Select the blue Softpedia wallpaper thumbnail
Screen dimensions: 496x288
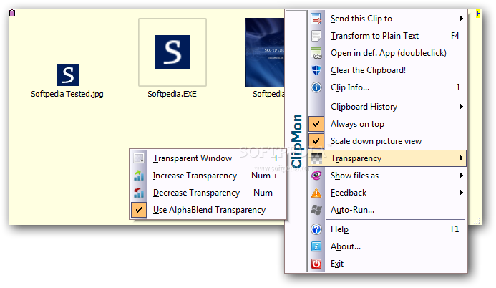coord(265,52)
